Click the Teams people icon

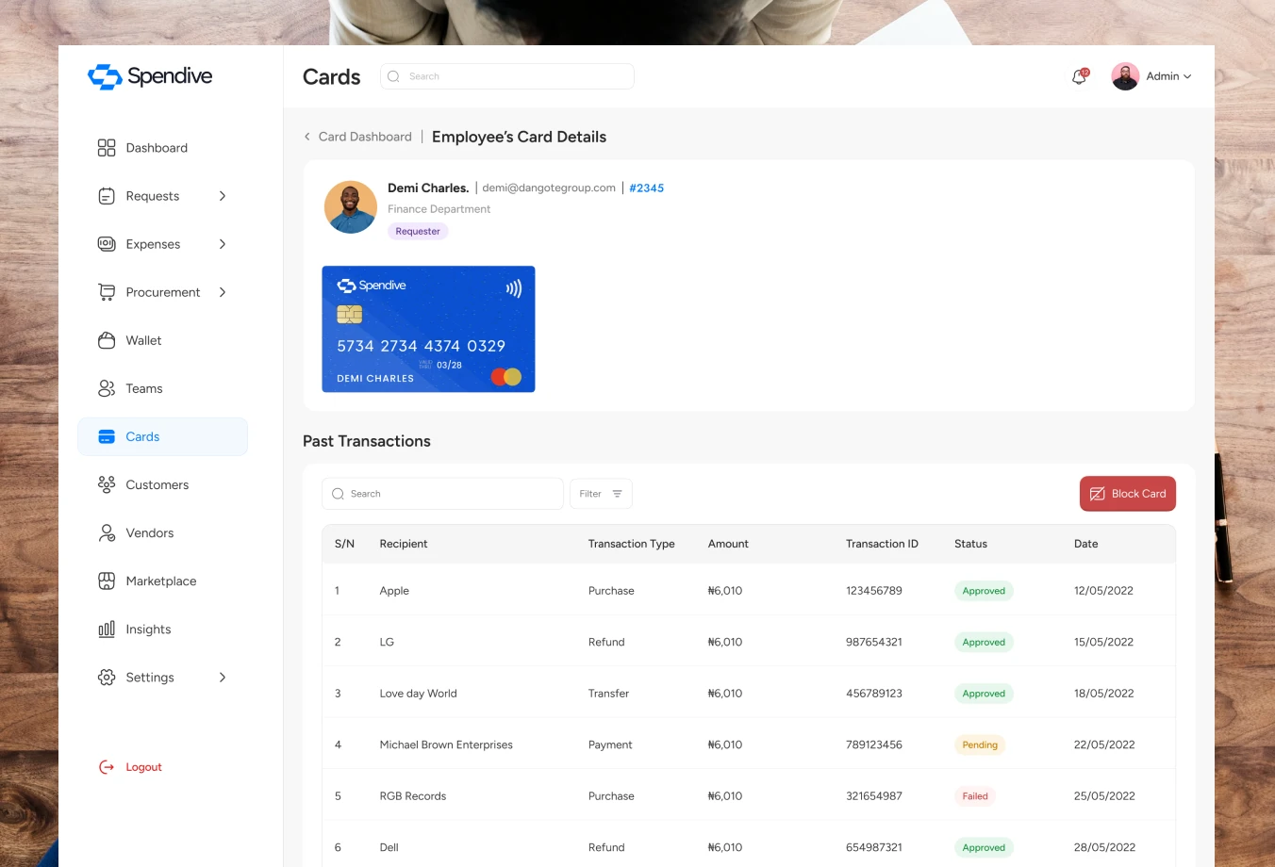click(107, 388)
